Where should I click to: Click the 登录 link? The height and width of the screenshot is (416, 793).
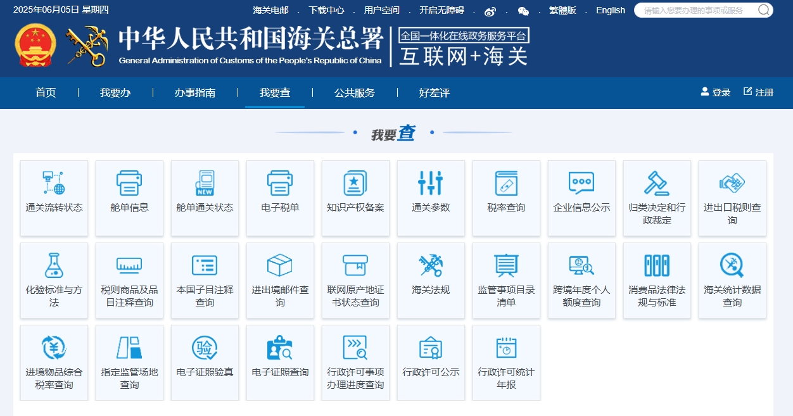[716, 92]
